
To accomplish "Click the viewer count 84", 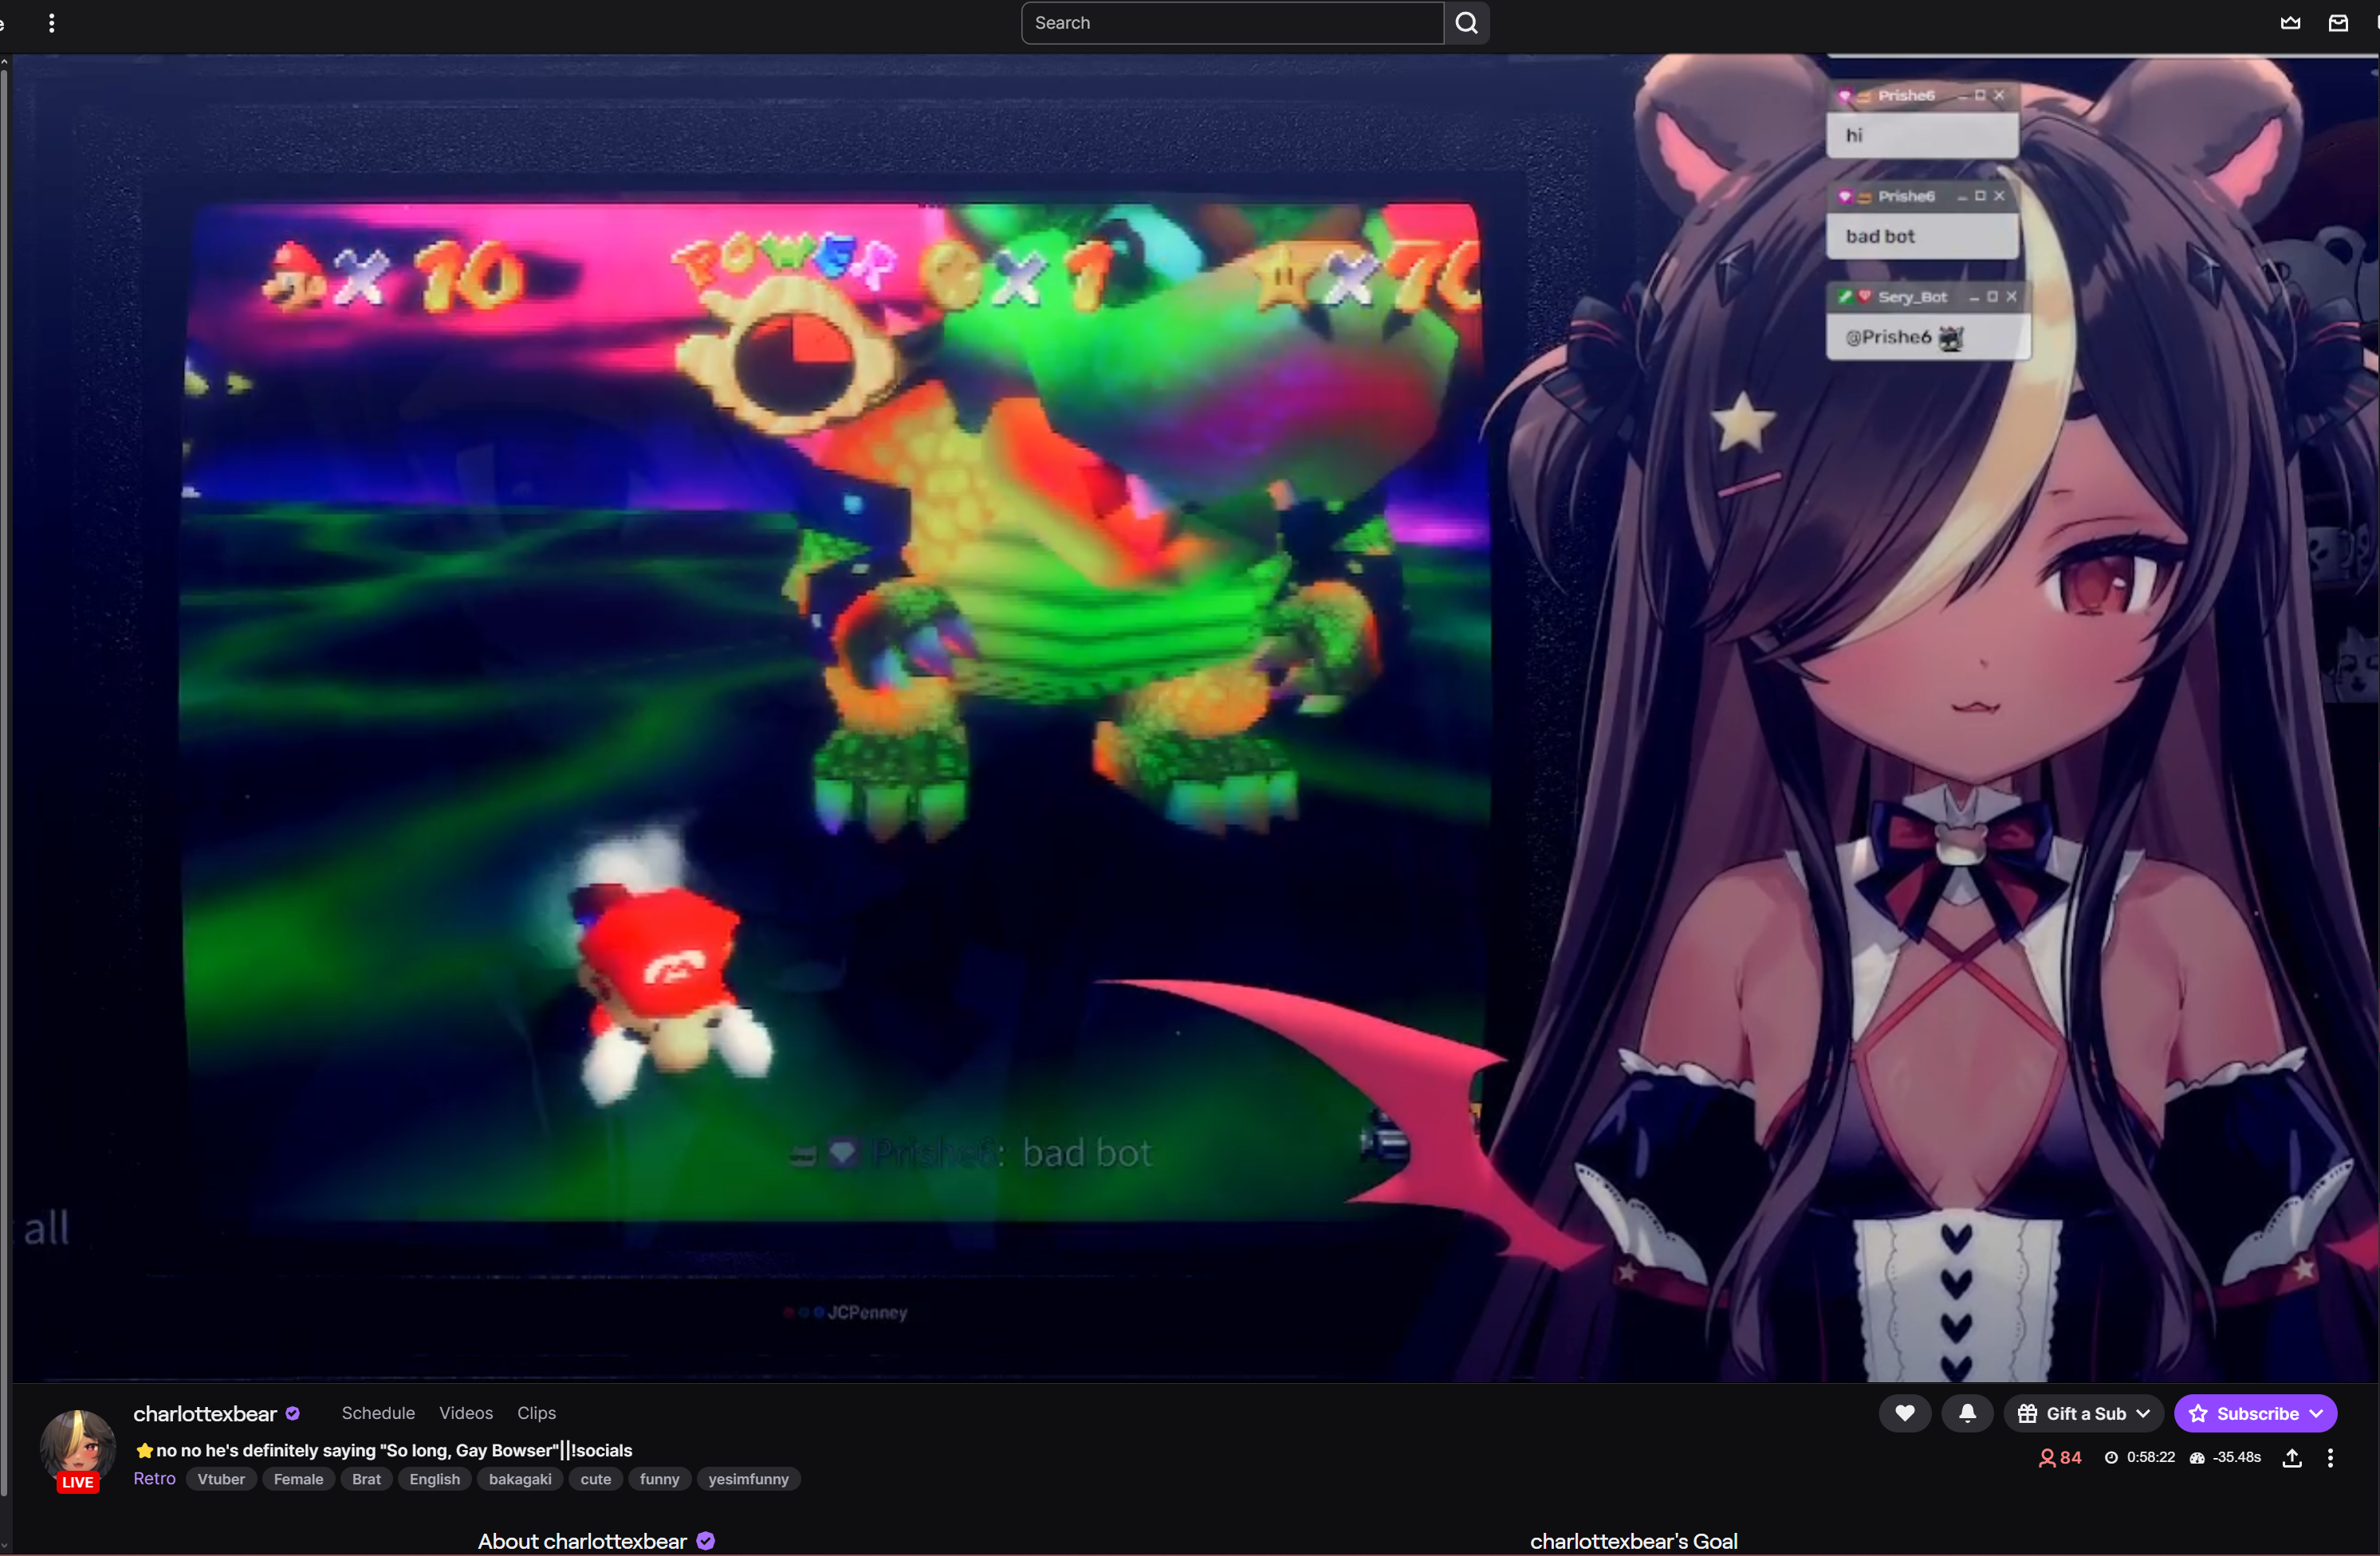I will tap(2060, 1458).
